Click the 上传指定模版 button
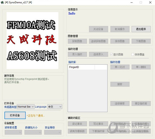 coord(141,131)
